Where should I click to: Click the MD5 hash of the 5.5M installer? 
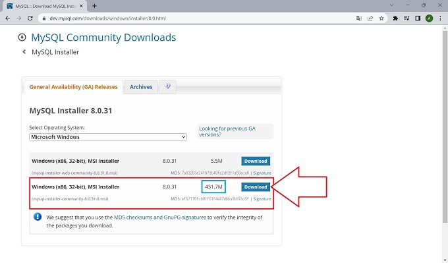click(215, 173)
